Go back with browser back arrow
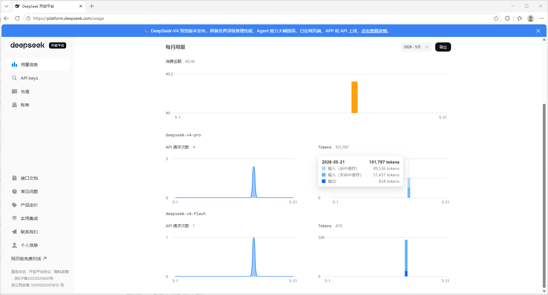Image resolution: width=548 pixels, height=295 pixels. (6, 18)
